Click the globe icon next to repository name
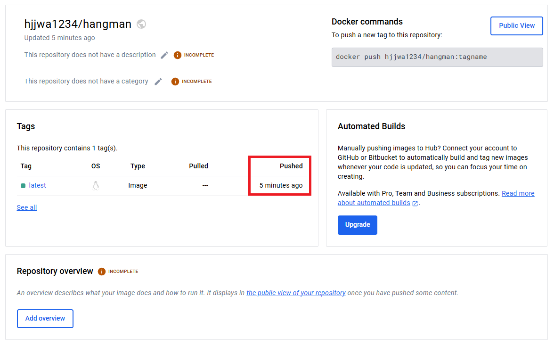554x347 pixels. pyautogui.click(x=141, y=24)
